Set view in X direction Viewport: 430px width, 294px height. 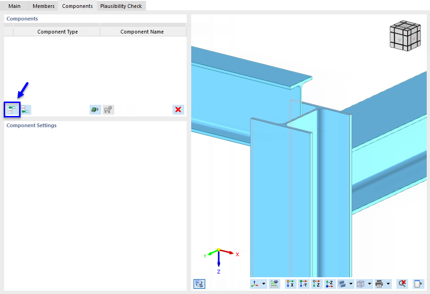pos(290,284)
